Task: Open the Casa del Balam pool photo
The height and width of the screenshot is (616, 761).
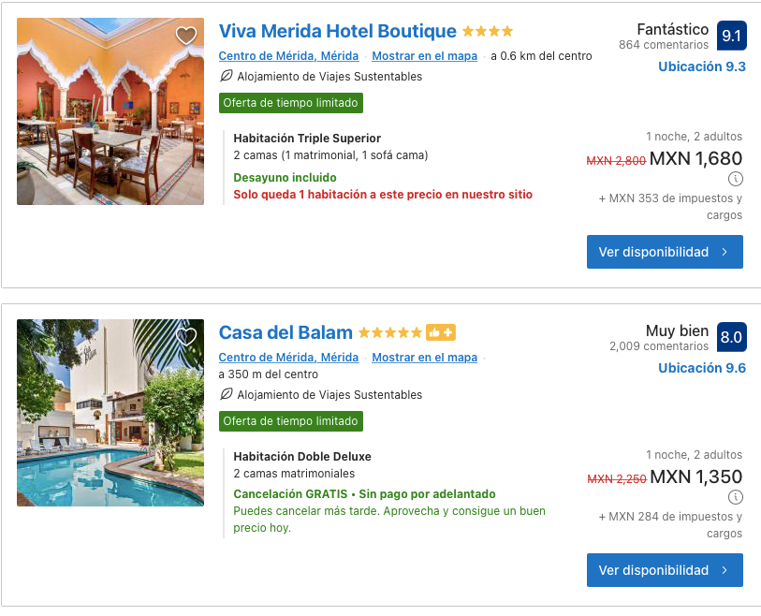Action: (x=110, y=413)
